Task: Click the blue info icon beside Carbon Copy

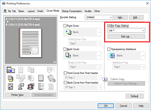Action: point(105,79)
